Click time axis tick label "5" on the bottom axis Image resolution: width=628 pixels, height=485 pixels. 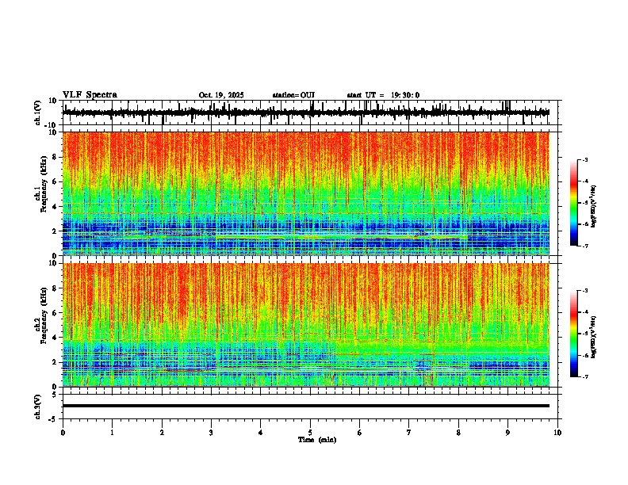[310, 433]
